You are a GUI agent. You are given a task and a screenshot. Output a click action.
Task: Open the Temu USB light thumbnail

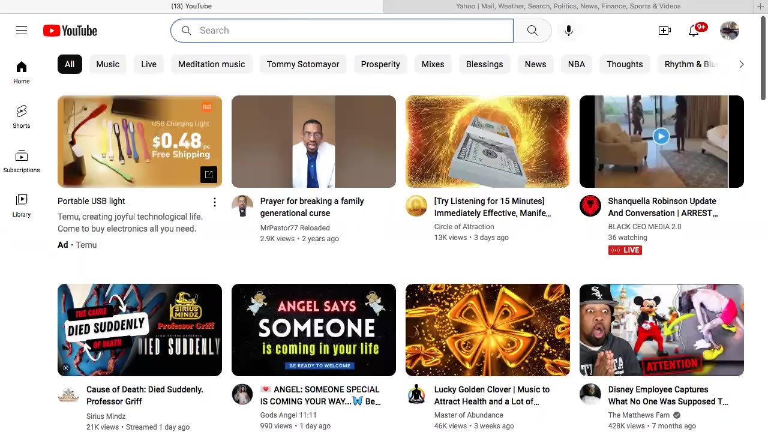(140, 142)
